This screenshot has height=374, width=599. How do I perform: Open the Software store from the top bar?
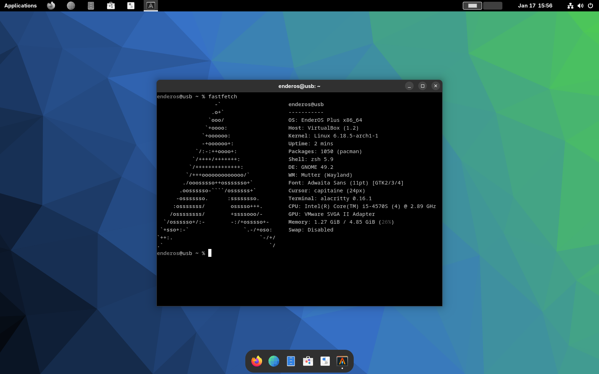coord(111,5)
